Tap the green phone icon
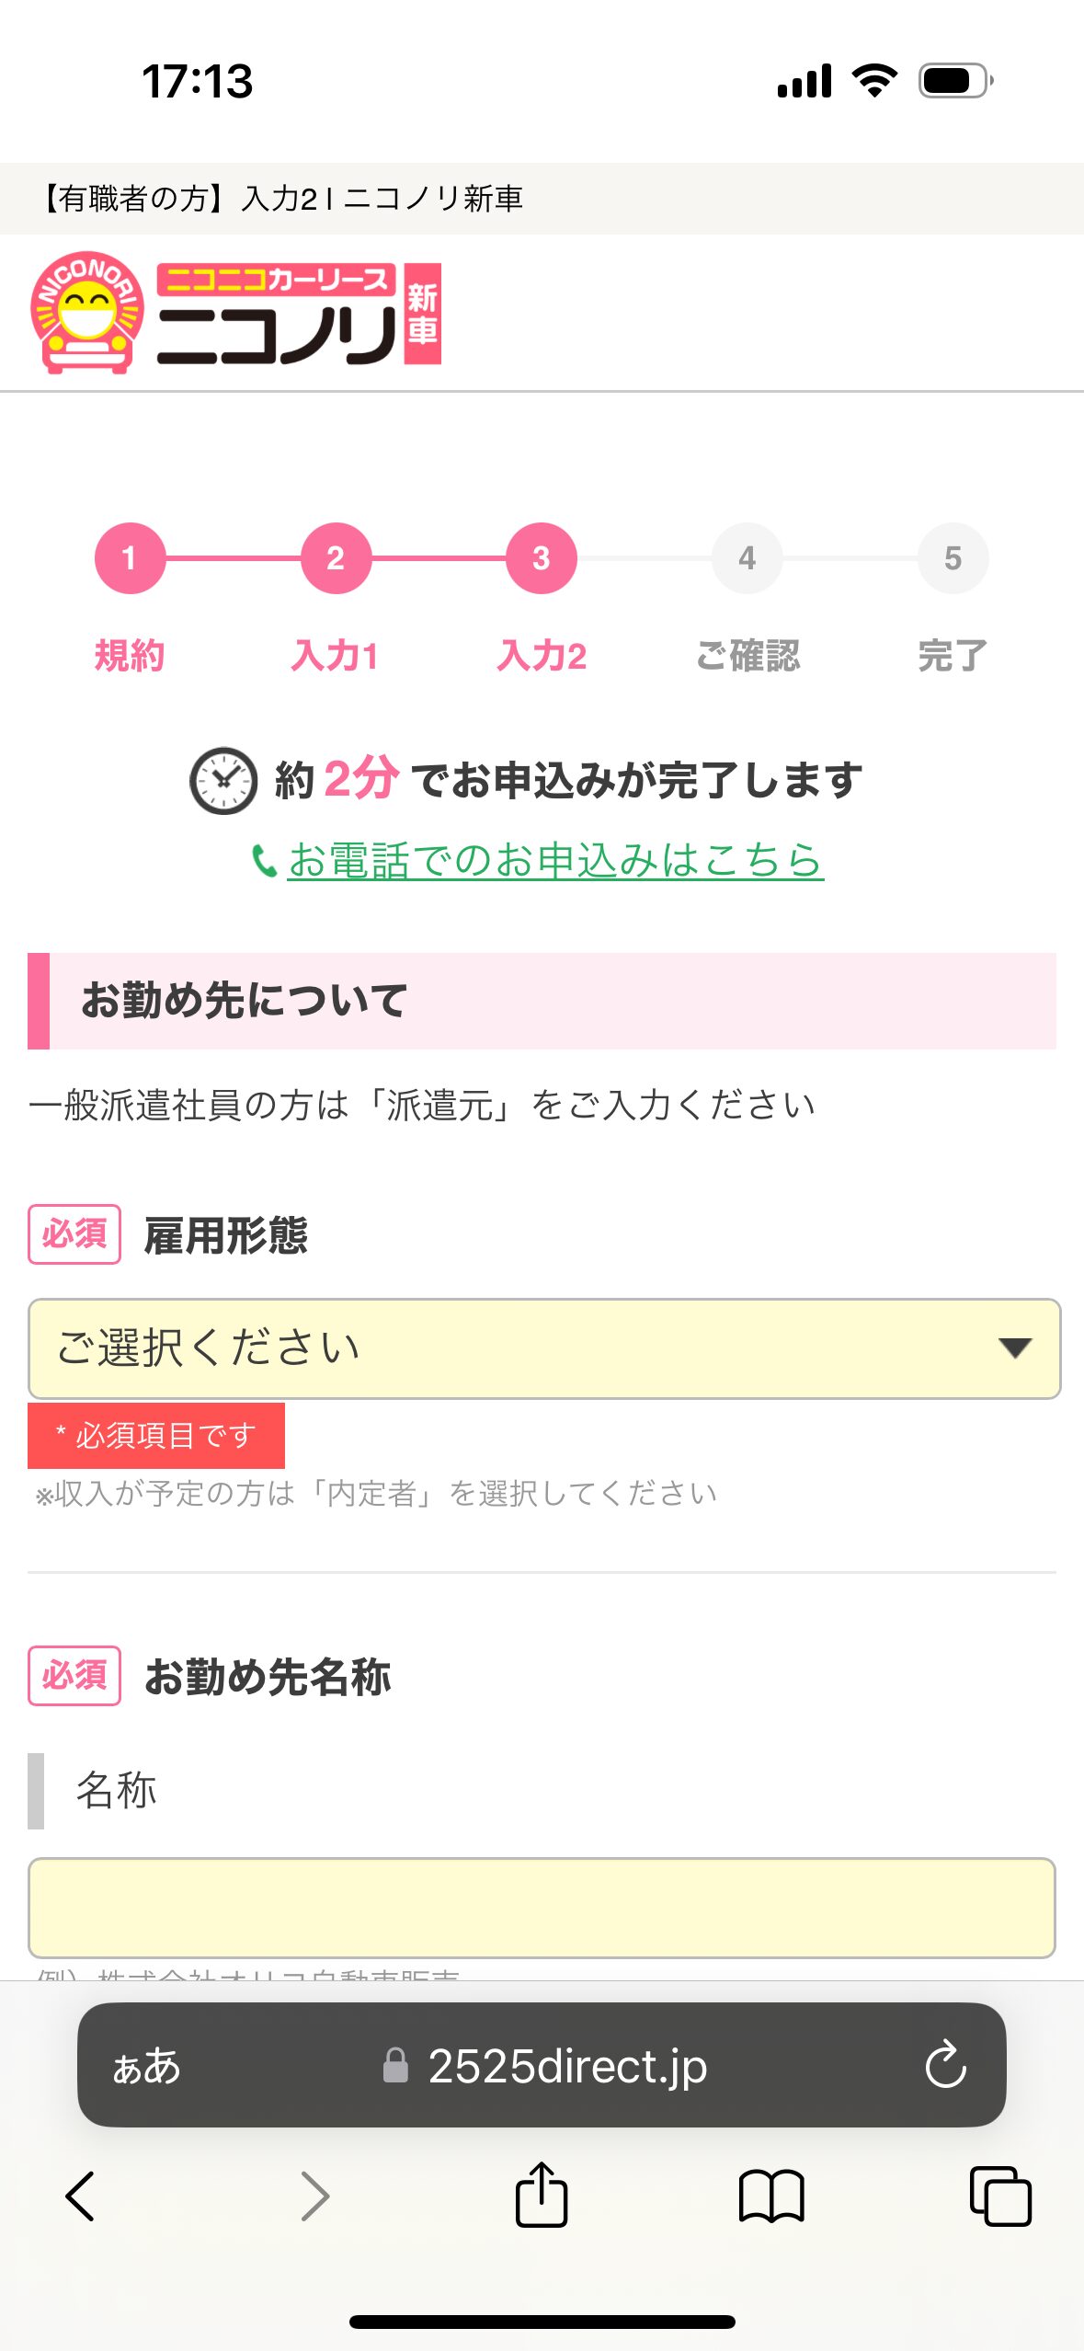The height and width of the screenshot is (2351, 1084). (264, 862)
